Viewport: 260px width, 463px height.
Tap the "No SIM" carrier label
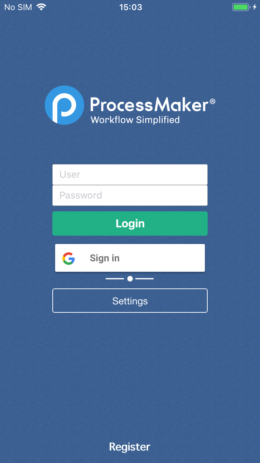pyautogui.click(x=18, y=7)
